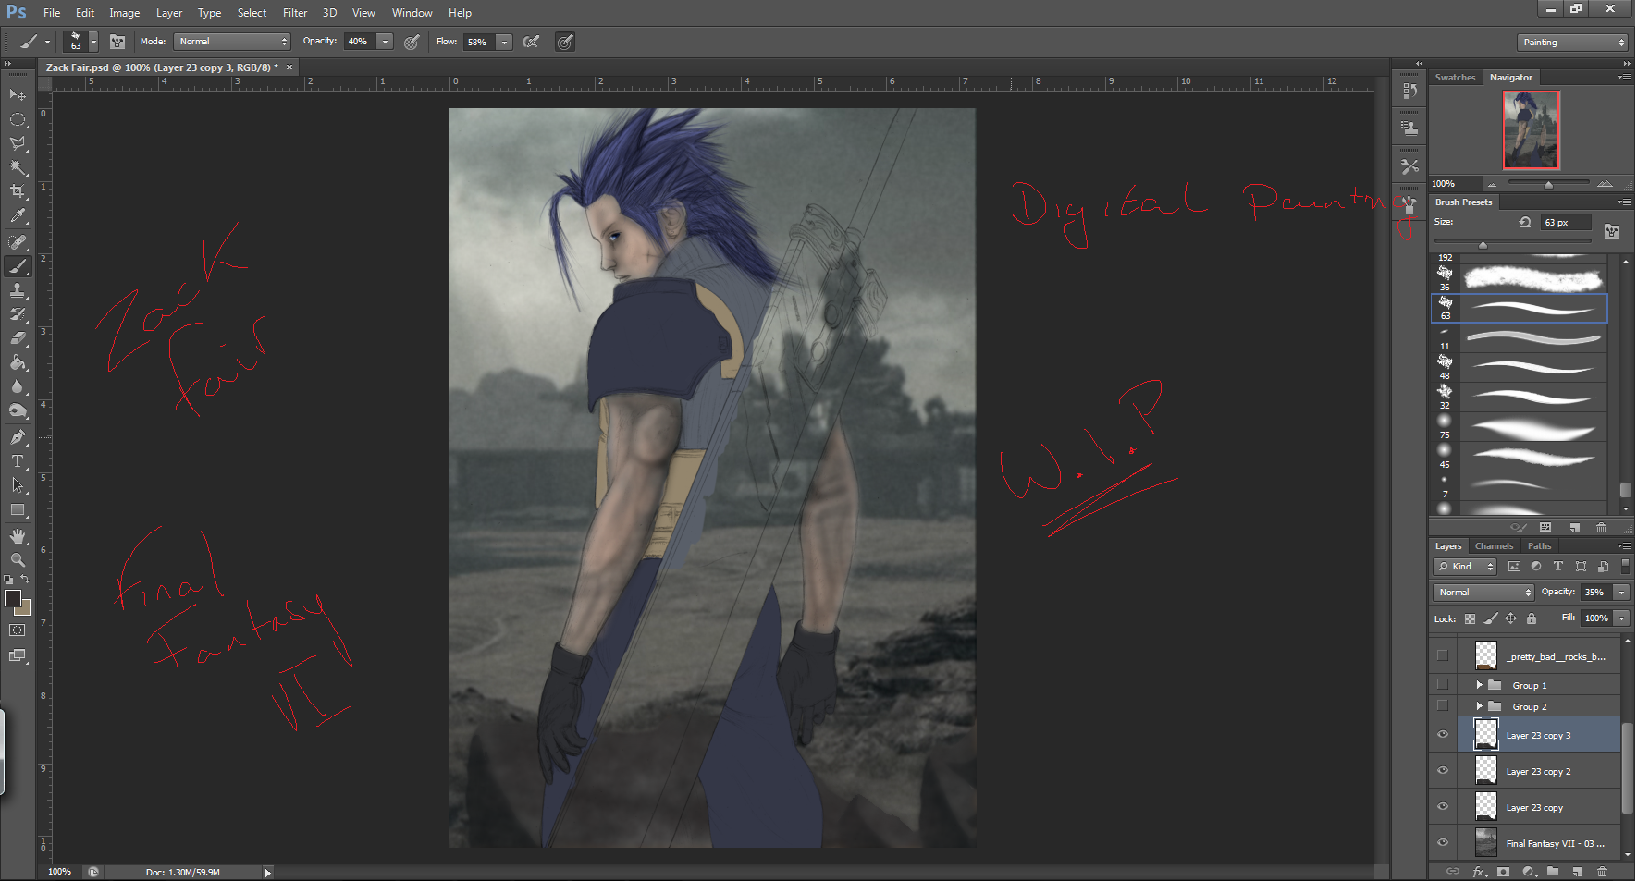1637x881 pixels.
Task: Select the Eraser tool
Action: point(18,338)
